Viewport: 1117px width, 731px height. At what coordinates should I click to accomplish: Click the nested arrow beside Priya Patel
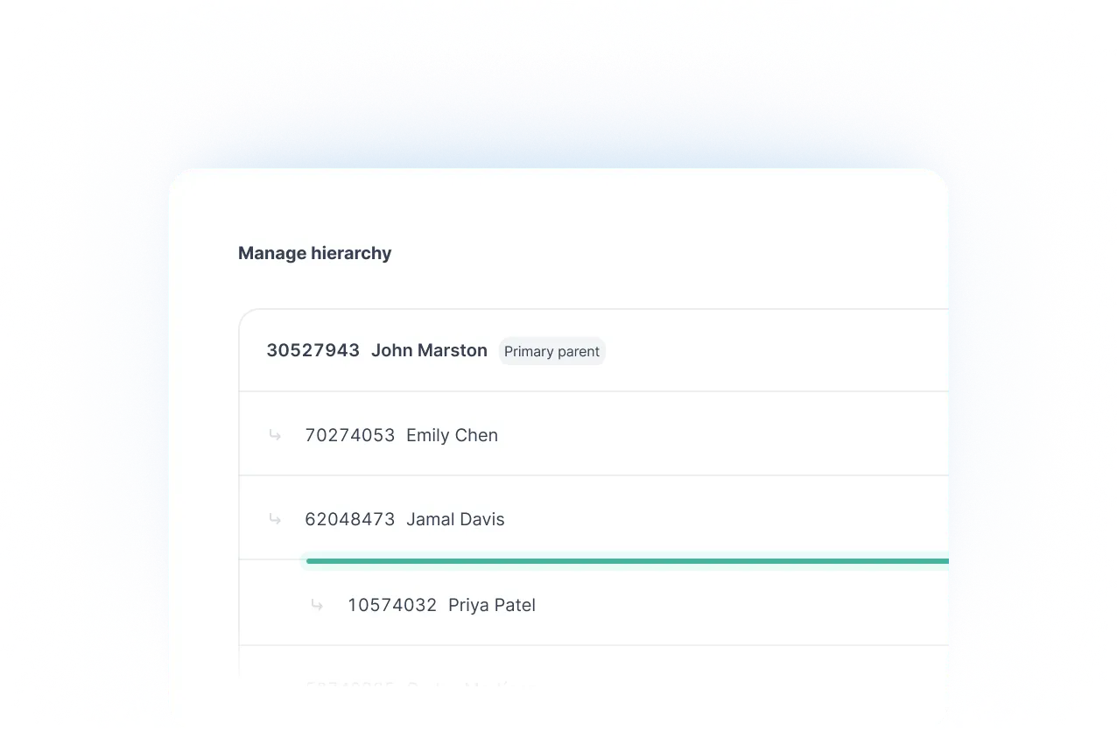(x=317, y=605)
